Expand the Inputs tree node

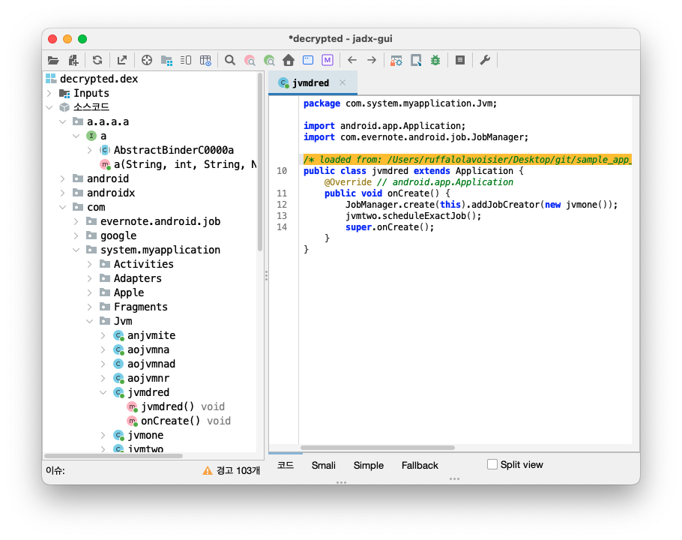[49, 93]
